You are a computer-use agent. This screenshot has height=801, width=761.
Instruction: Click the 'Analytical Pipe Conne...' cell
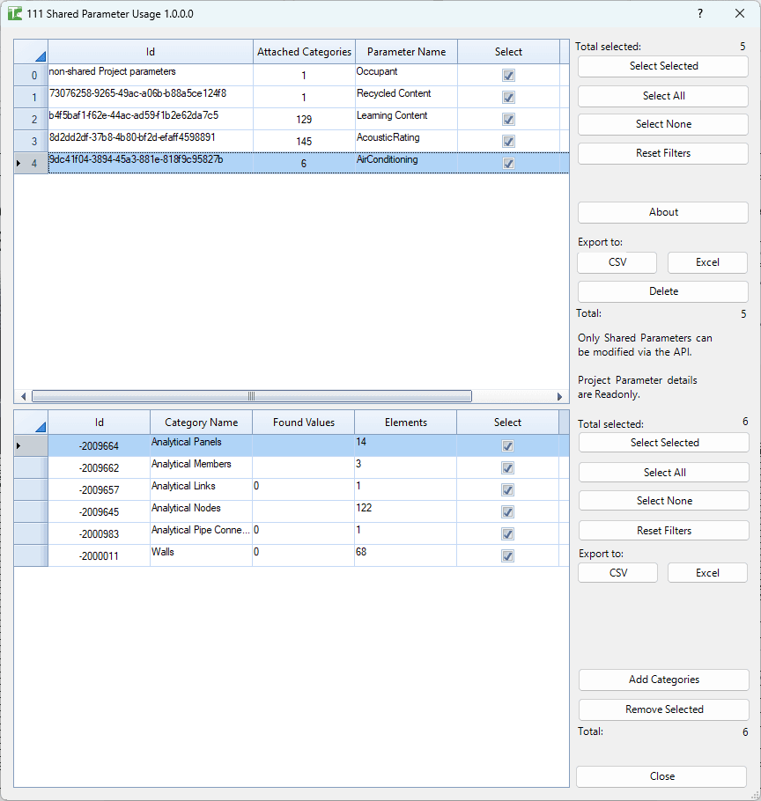202,533
